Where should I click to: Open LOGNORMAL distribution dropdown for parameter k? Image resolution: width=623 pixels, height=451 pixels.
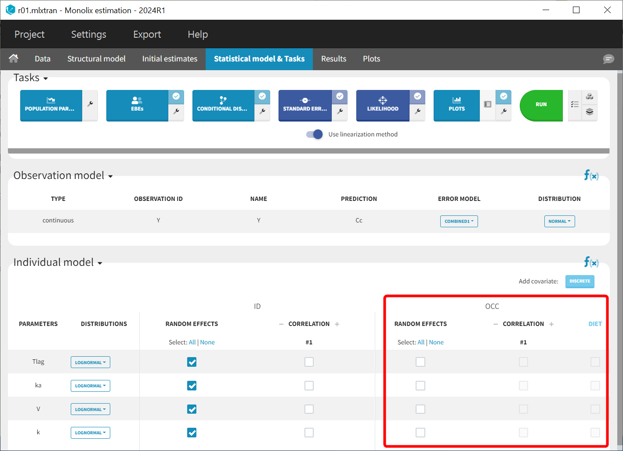(x=90, y=433)
